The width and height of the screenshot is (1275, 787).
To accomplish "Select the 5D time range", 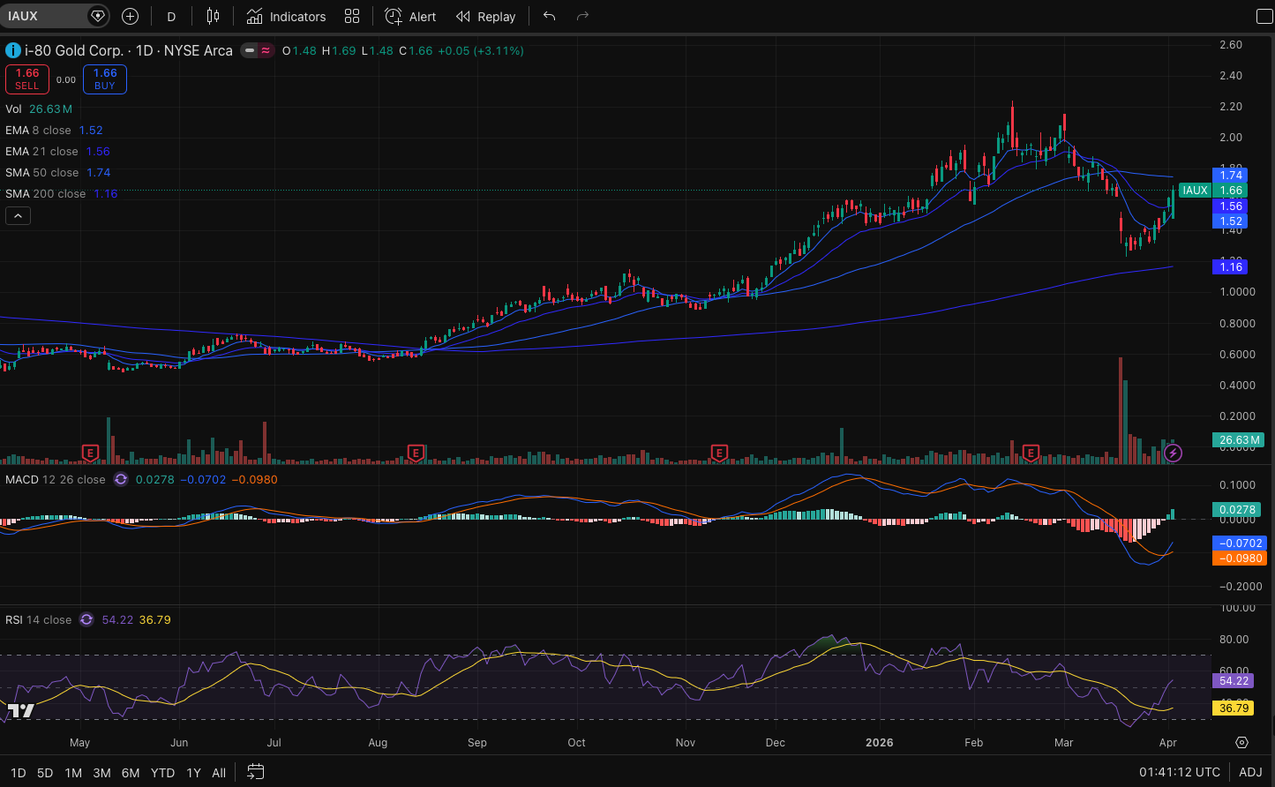I will (45, 773).
